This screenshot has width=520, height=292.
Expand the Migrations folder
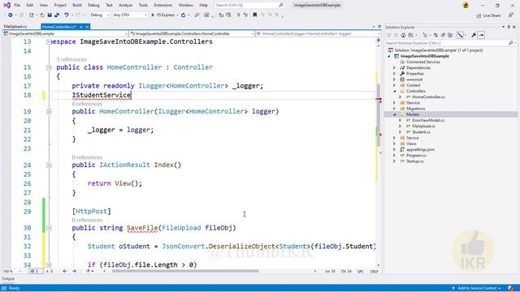click(395, 109)
